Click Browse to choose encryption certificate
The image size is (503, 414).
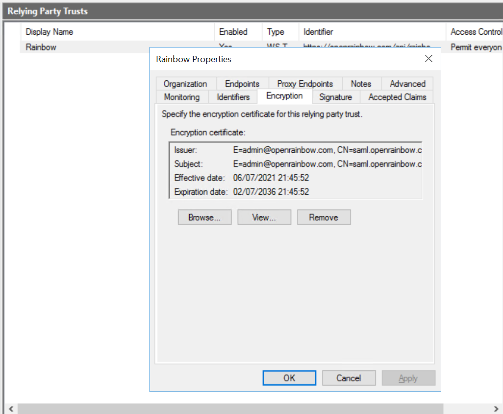tap(204, 217)
